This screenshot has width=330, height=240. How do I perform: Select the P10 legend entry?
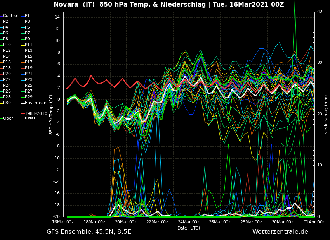5,45
